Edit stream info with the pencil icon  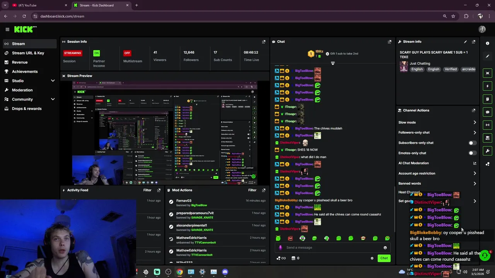pyautogui.click(x=465, y=42)
